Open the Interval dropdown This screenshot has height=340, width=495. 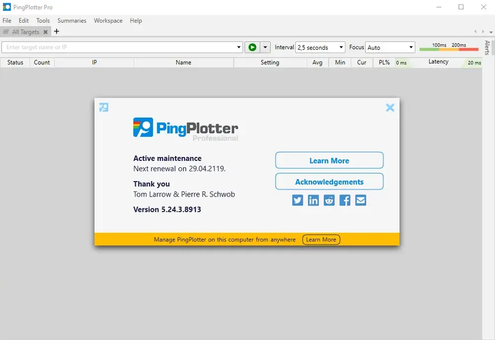(320, 48)
